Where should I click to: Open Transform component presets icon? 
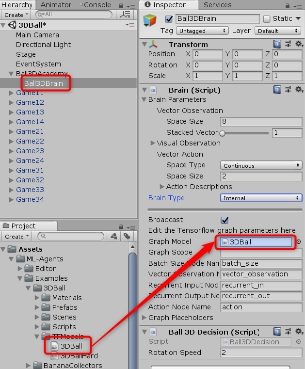tap(288, 44)
